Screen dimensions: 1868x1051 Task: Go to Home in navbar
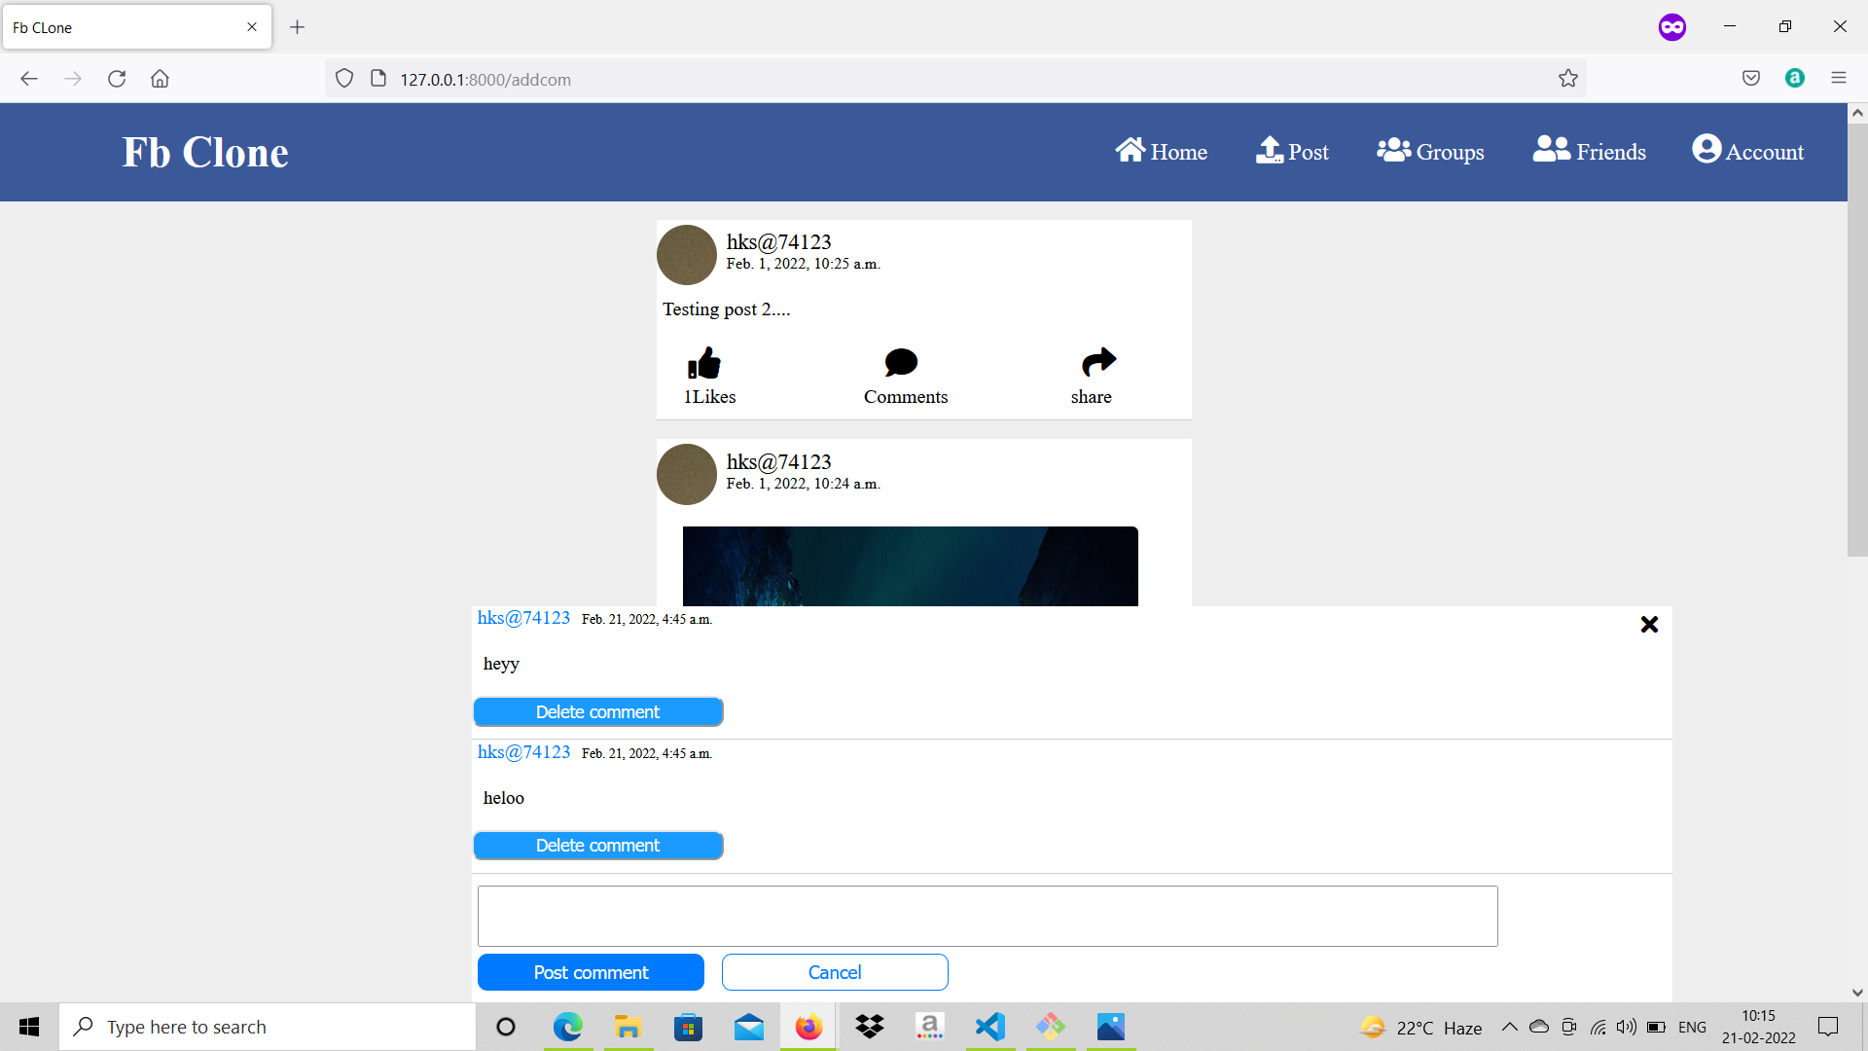coord(1161,151)
